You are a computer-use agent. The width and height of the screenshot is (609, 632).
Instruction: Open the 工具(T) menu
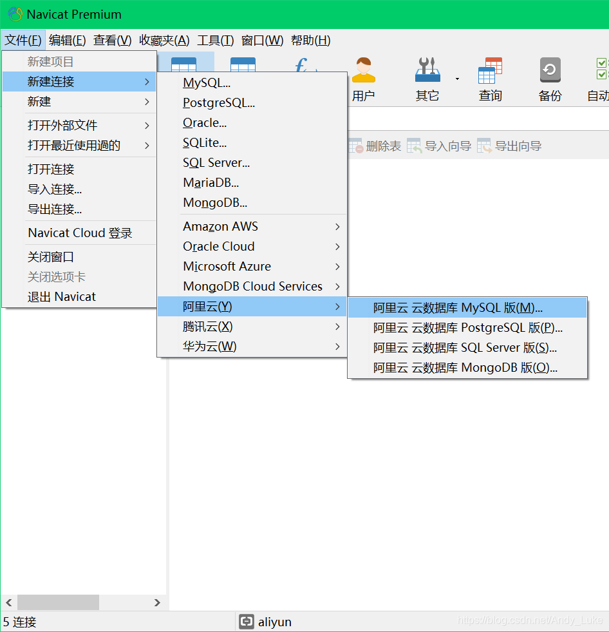tap(216, 41)
